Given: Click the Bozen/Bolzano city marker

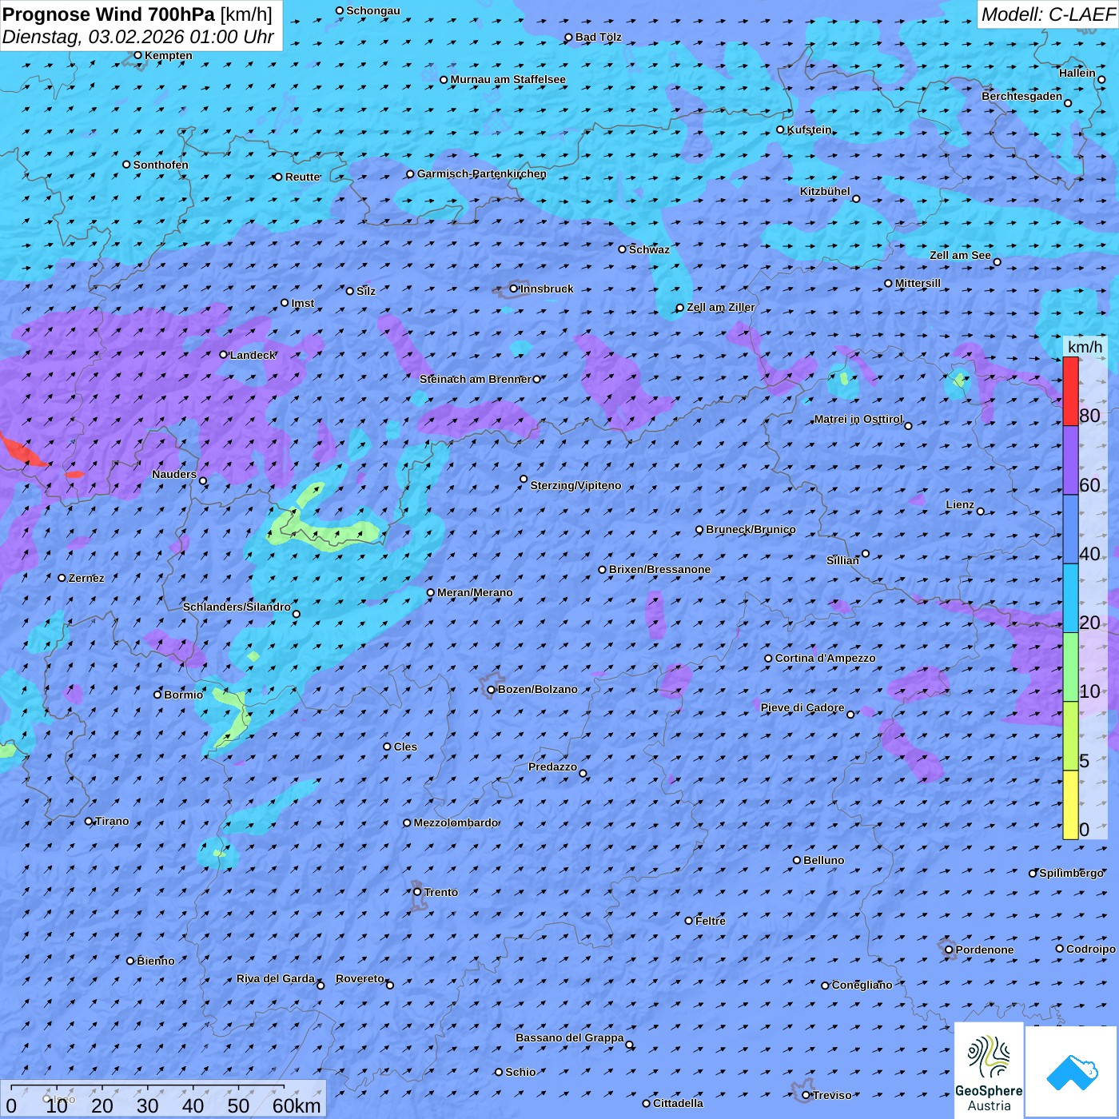Looking at the screenshot, I should tap(492, 689).
